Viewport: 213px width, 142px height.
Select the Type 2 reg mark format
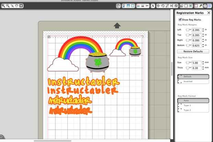pyautogui.click(x=193, y=110)
